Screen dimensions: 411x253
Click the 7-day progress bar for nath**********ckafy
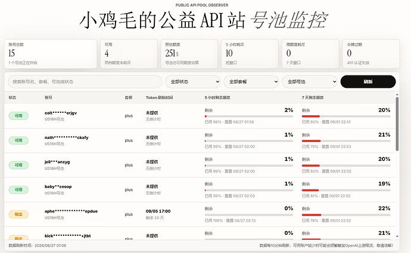pyautogui.click(x=346, y=141)
